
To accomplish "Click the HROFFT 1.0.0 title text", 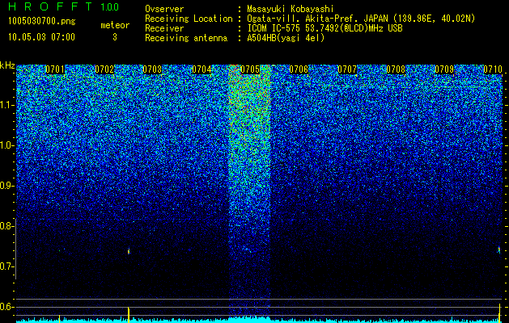I will 63,6.
